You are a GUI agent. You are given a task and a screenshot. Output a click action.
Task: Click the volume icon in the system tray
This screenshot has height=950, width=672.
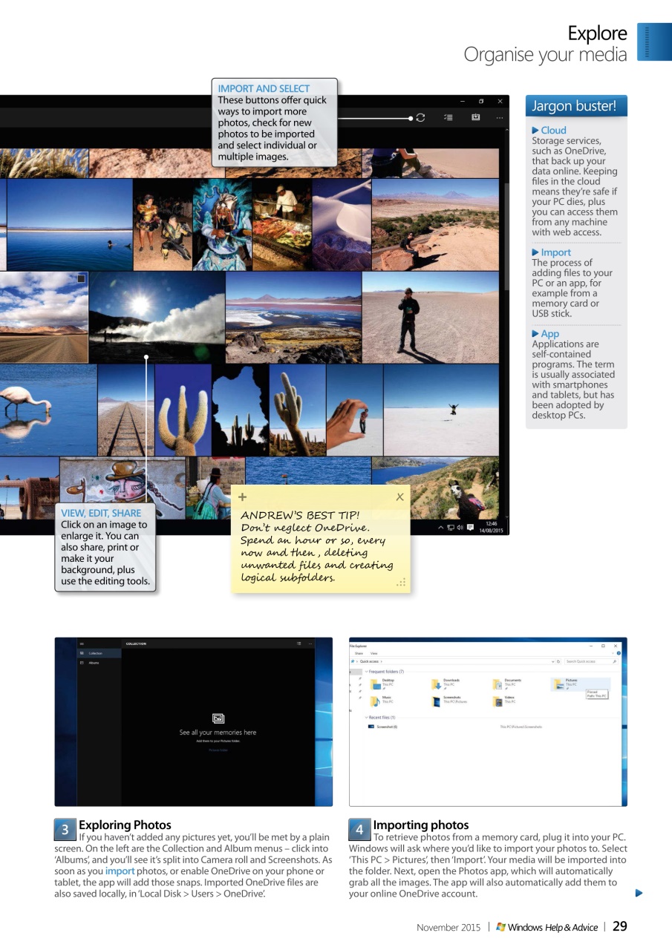click(460, 528)
